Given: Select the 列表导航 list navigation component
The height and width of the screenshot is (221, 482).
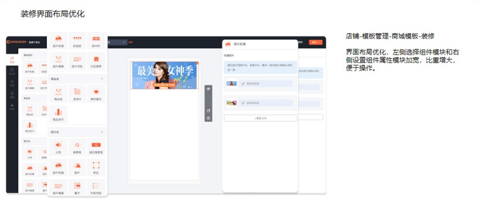Looking at the screenshot, I should [96, 188].
